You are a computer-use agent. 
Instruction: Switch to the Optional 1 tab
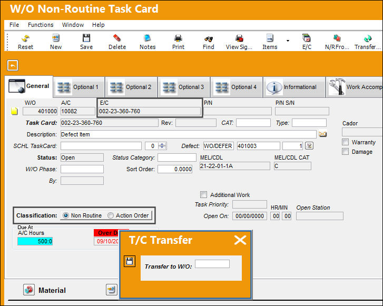79,87
